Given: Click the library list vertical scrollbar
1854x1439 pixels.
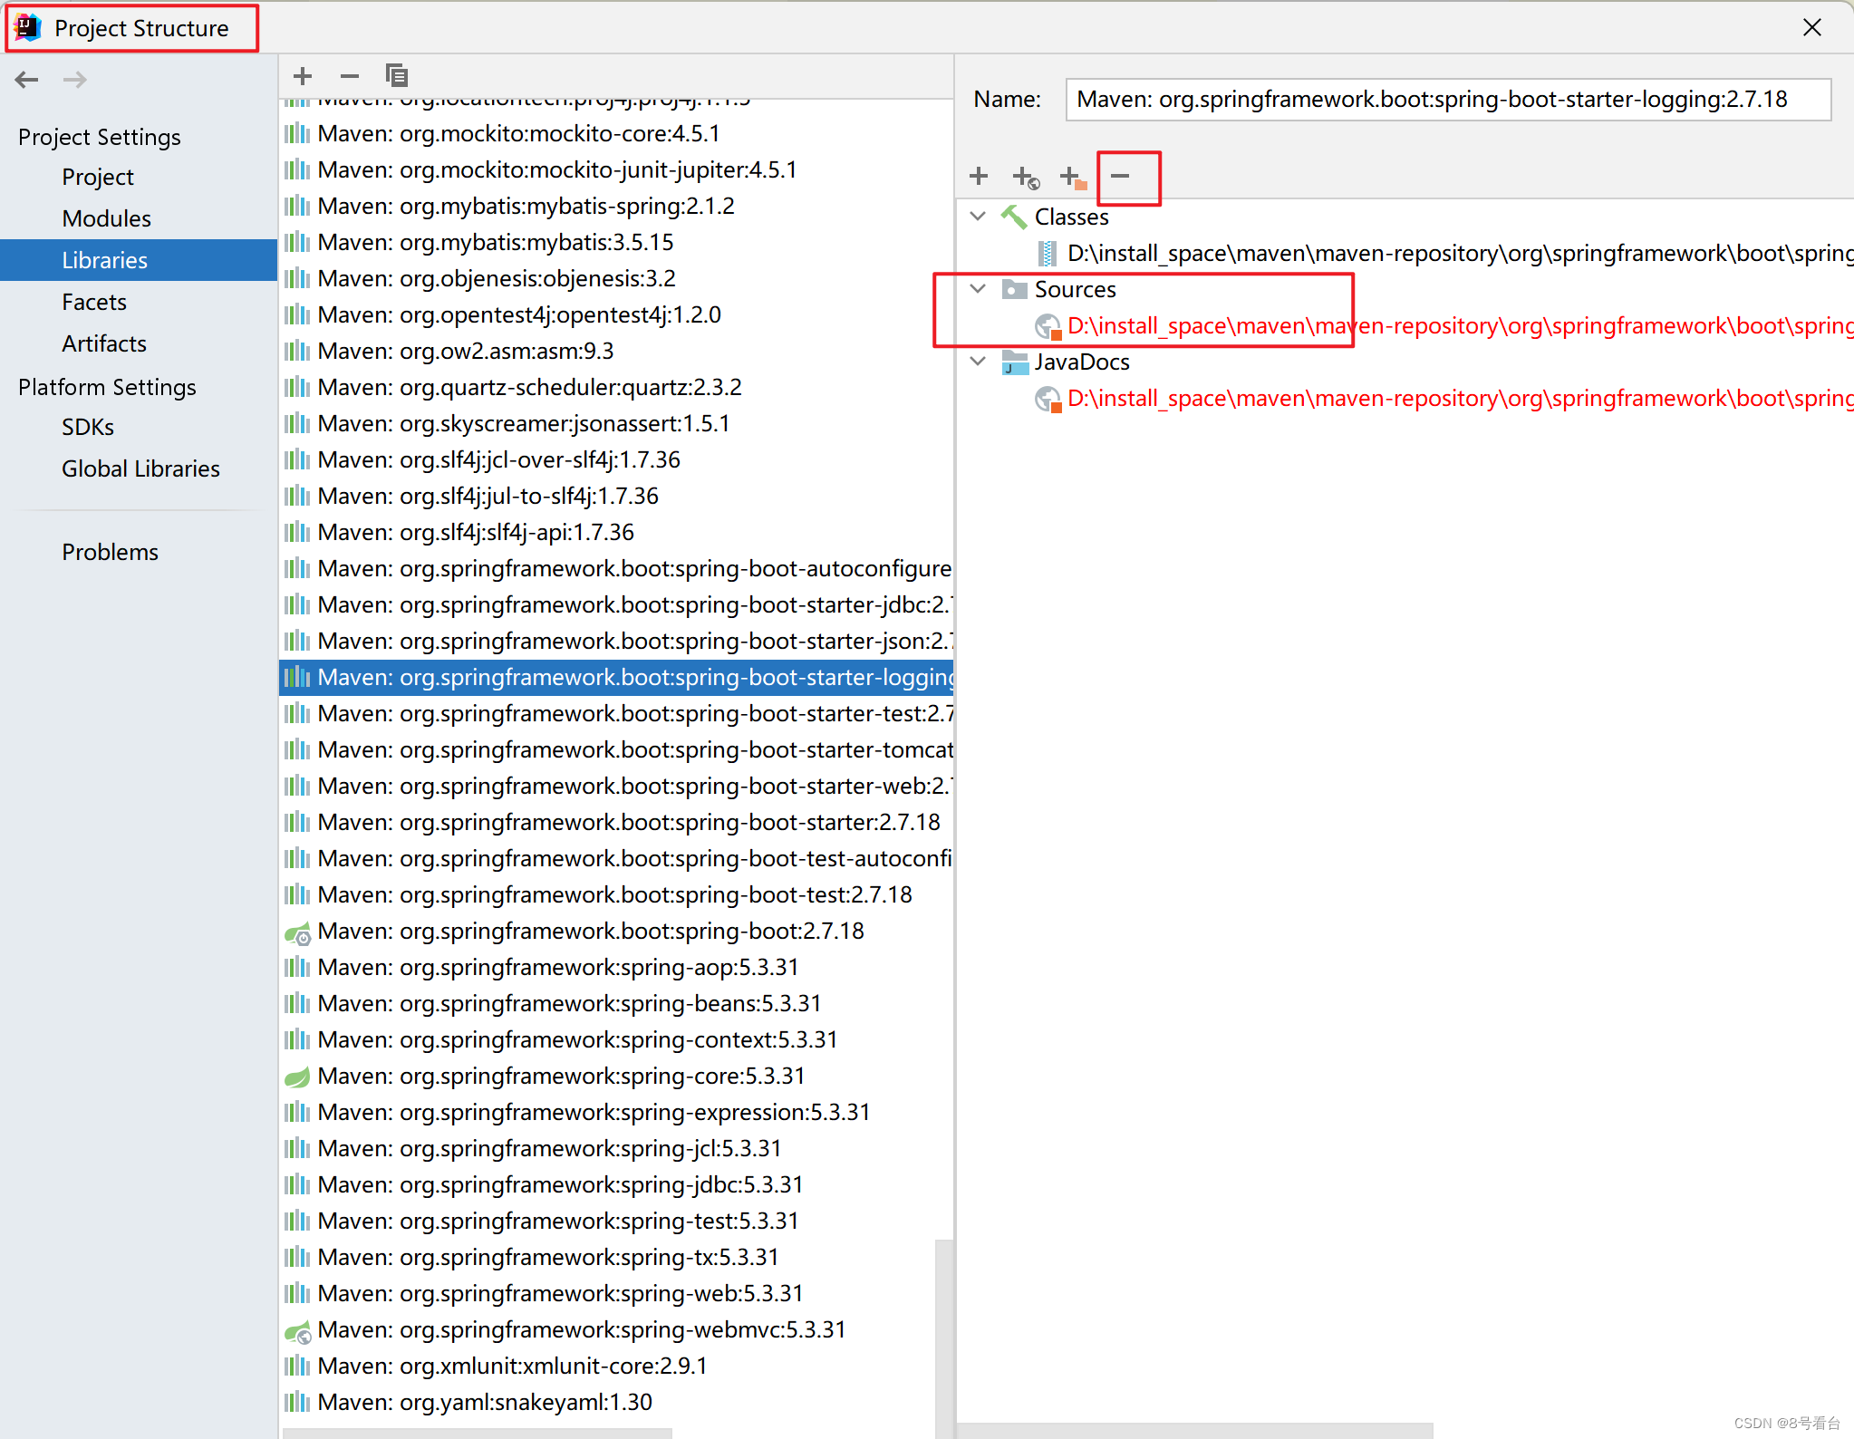Looking at the screenshot, I should tap(943, 1338).
